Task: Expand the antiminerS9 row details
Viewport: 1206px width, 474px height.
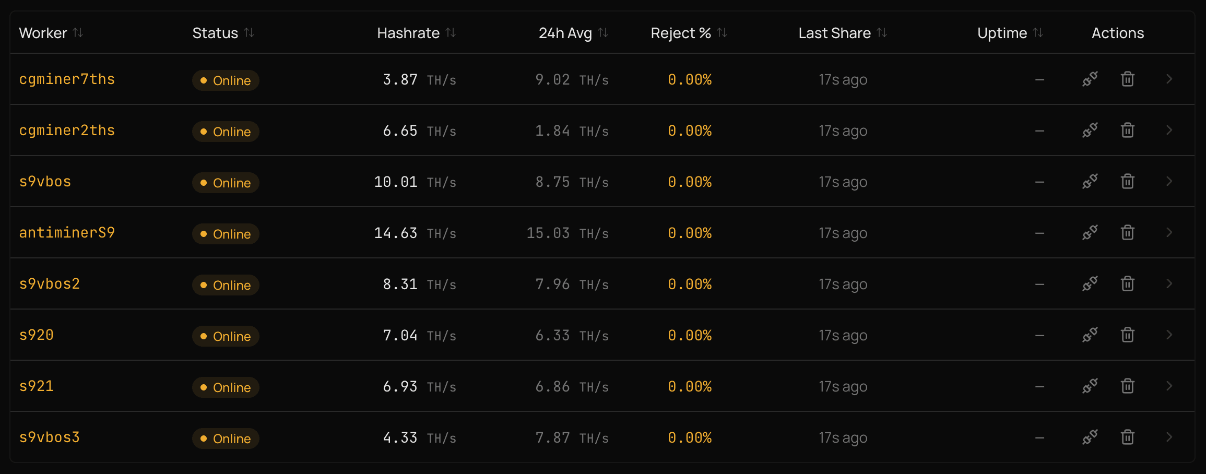Action: (1168, 233)
